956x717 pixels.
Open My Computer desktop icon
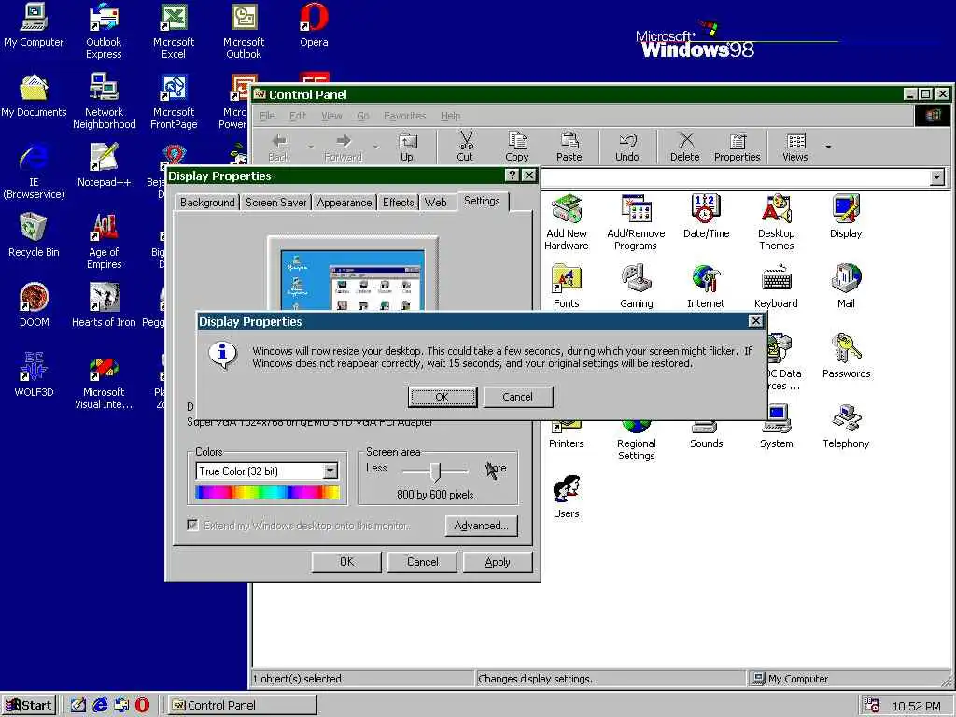point(34,25)
